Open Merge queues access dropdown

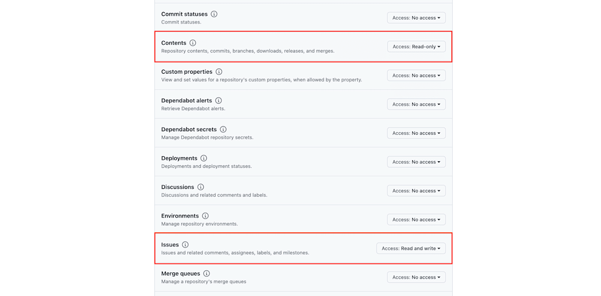(416, 277)
